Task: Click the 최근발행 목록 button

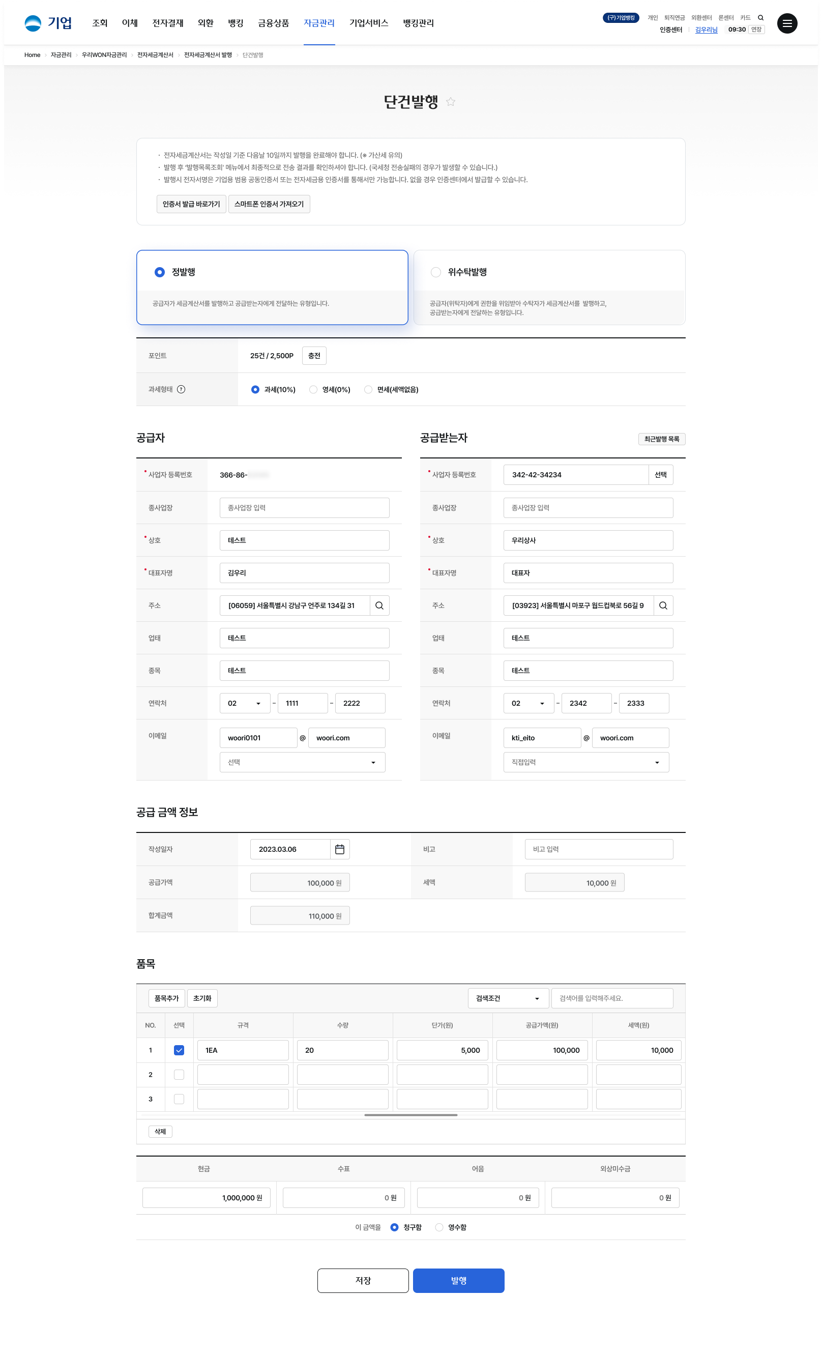Action: pyautogui.click(x=662, y=439)
